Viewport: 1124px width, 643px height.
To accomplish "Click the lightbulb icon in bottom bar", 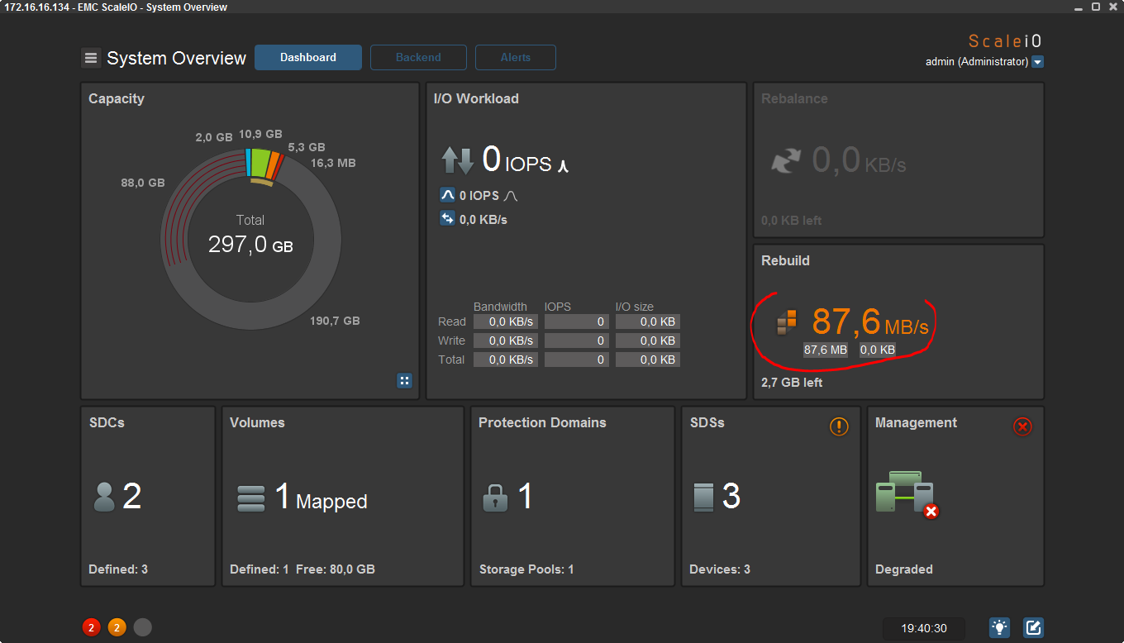I will [1000, 627].
